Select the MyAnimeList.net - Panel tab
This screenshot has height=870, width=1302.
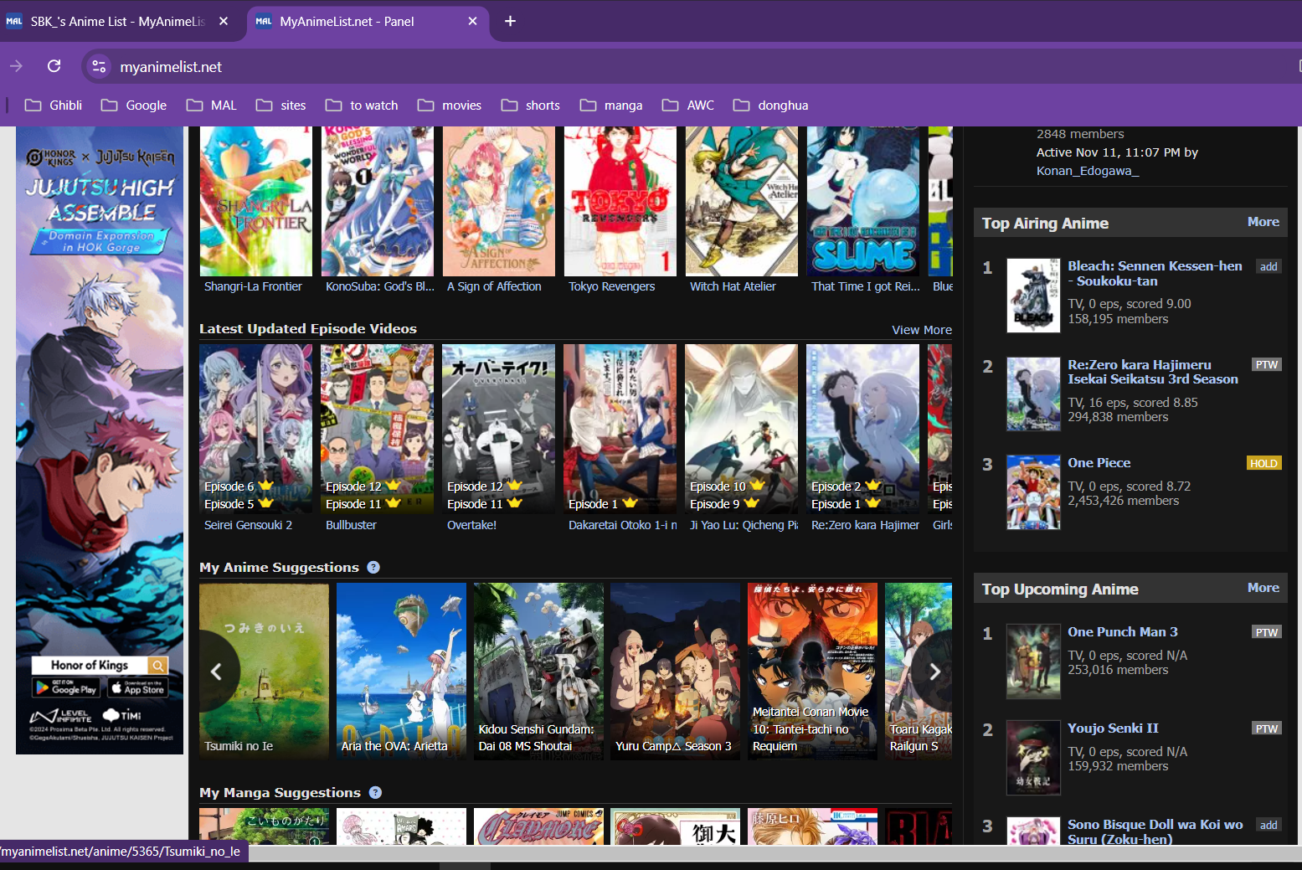pyautogui.click(x=368, y=21)
